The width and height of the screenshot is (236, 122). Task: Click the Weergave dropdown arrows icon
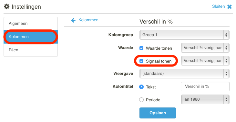226,74
